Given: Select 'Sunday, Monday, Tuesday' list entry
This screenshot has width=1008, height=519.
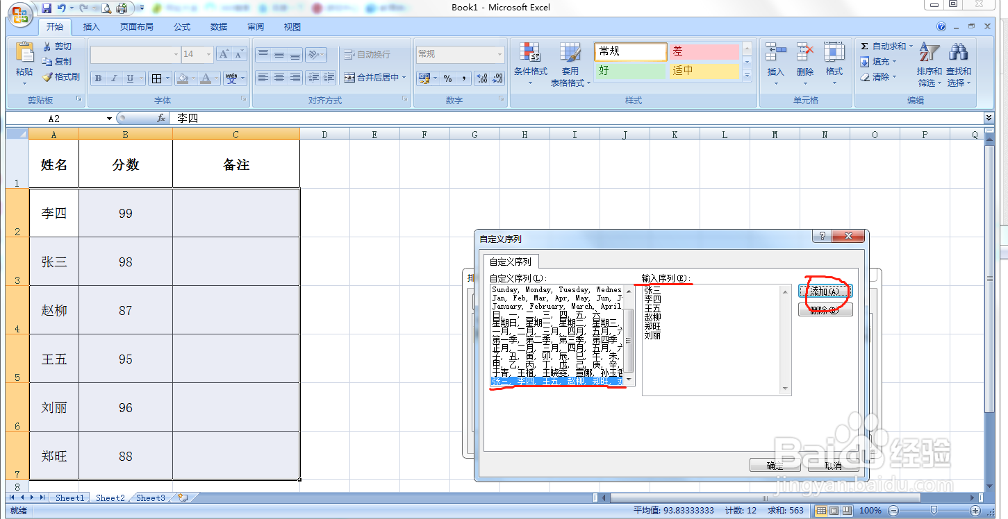Looking at the screenshot, I should [x=556, y=290].
